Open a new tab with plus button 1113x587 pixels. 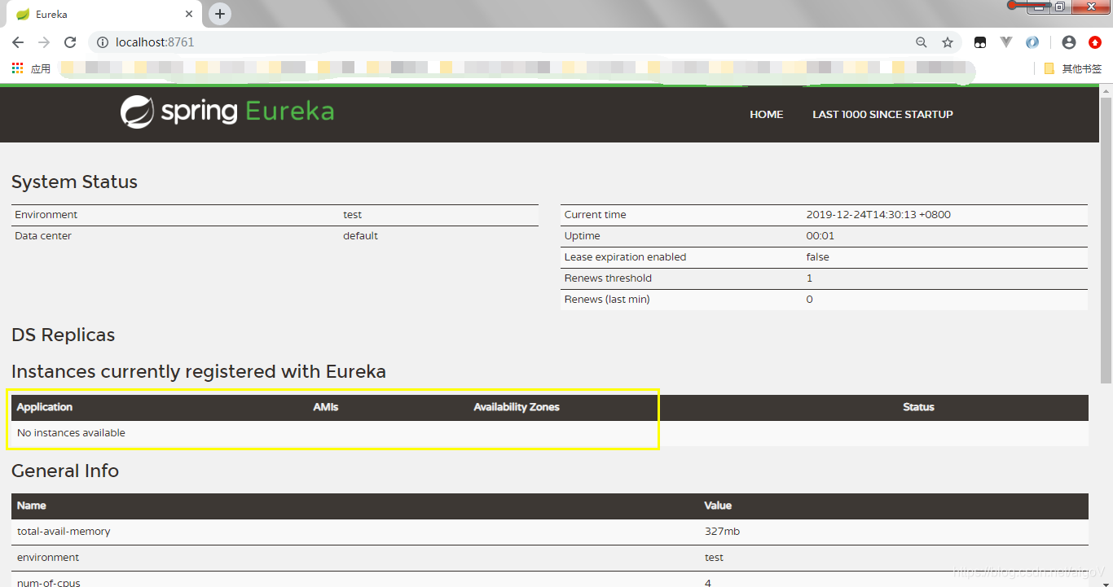click(220, 14)
